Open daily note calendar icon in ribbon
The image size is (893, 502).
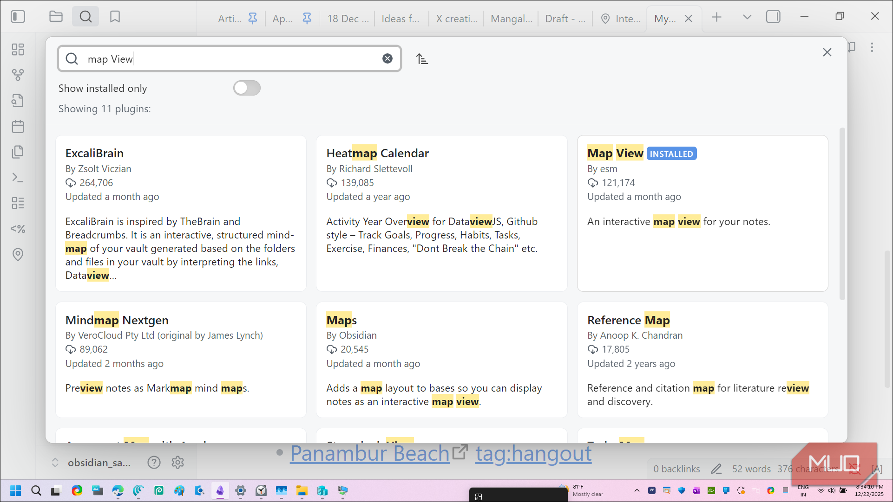point(18,127)
